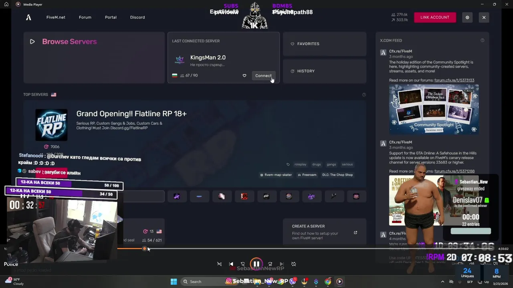Select the purple logo server icon after the badge

311,196
